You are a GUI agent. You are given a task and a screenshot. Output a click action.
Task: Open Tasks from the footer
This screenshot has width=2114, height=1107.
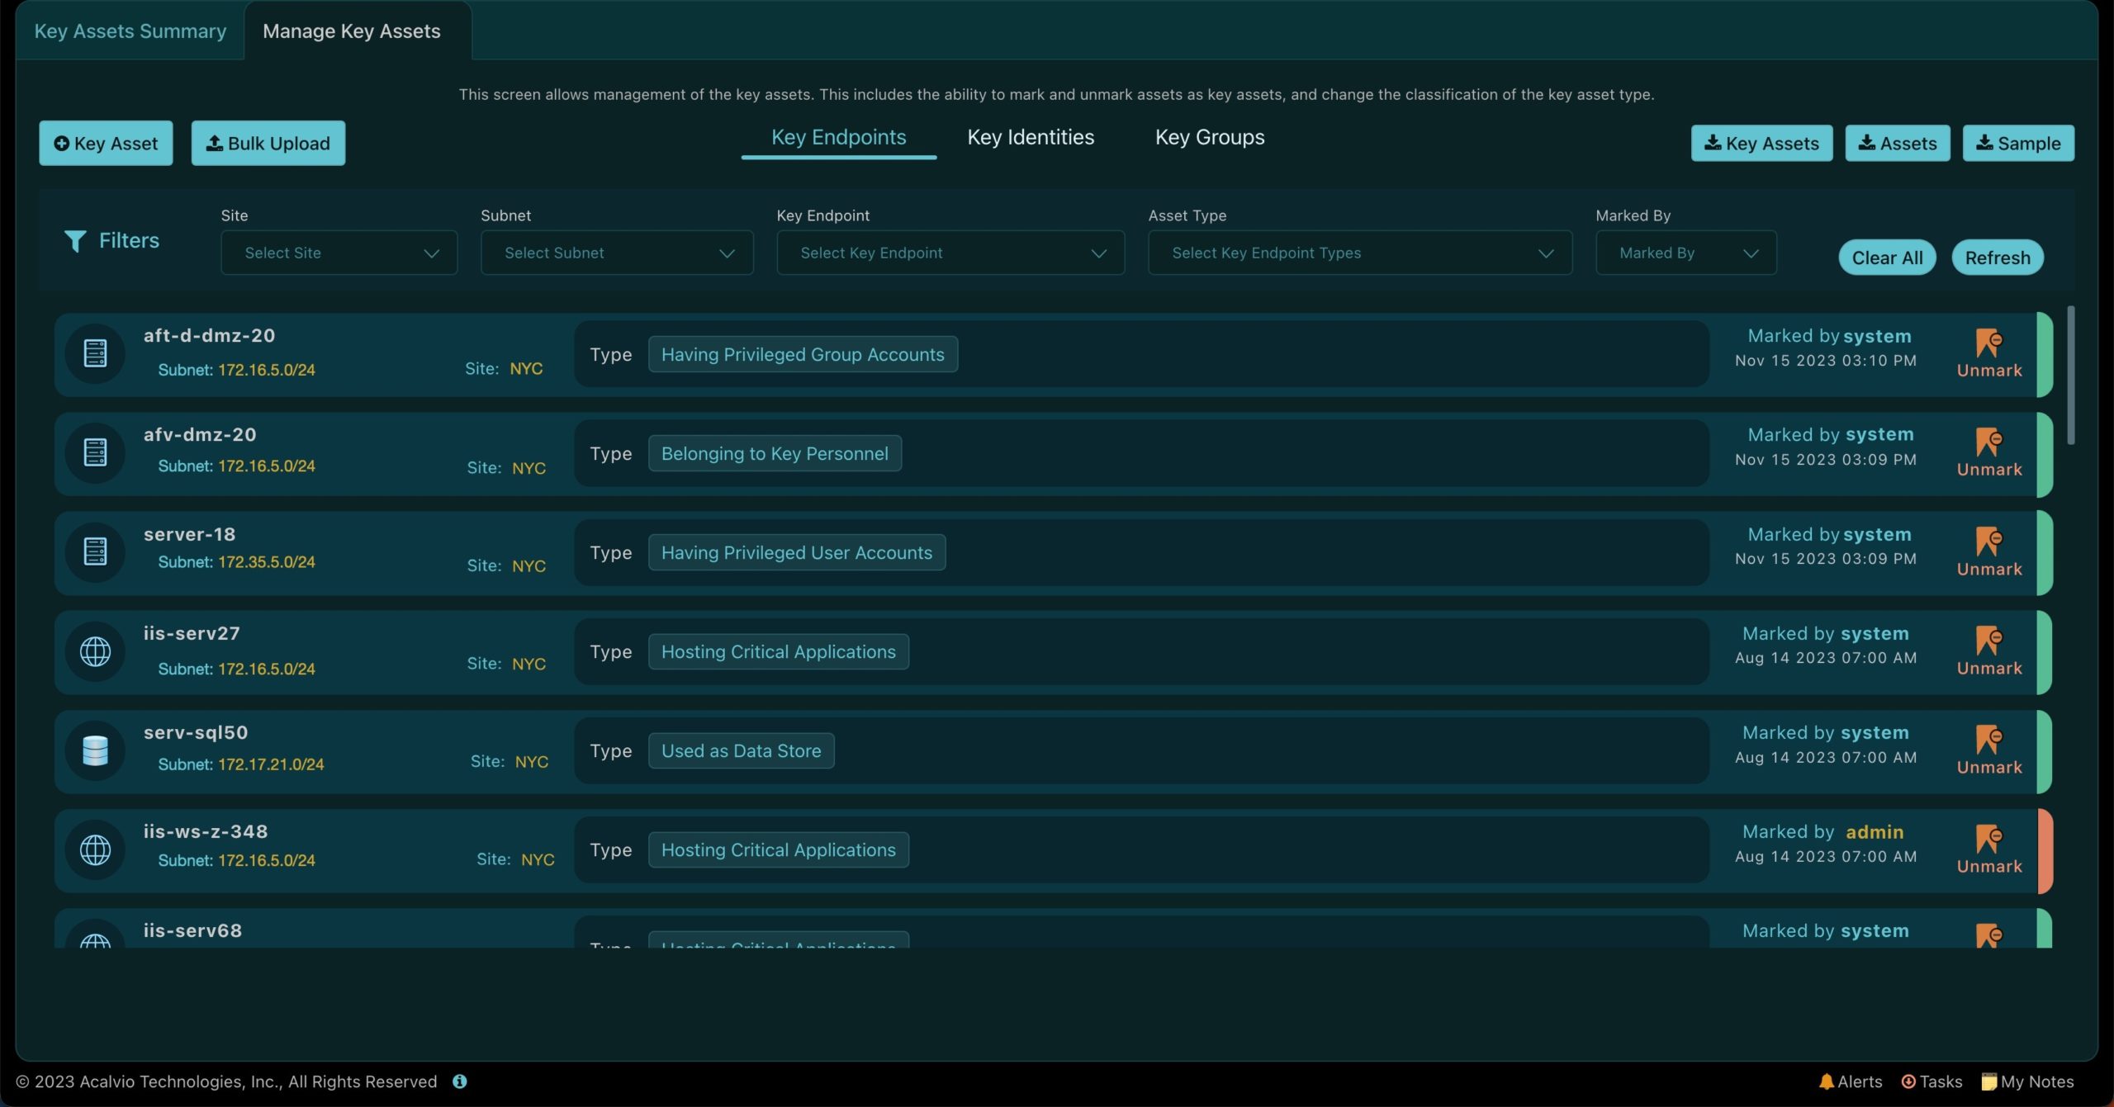[x=1932, y=1081]
